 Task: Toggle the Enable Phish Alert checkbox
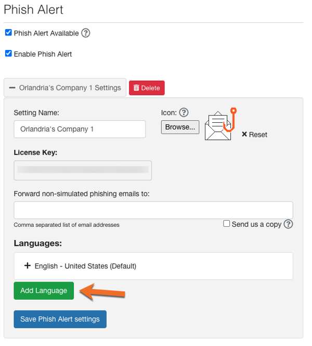point(8,54)
